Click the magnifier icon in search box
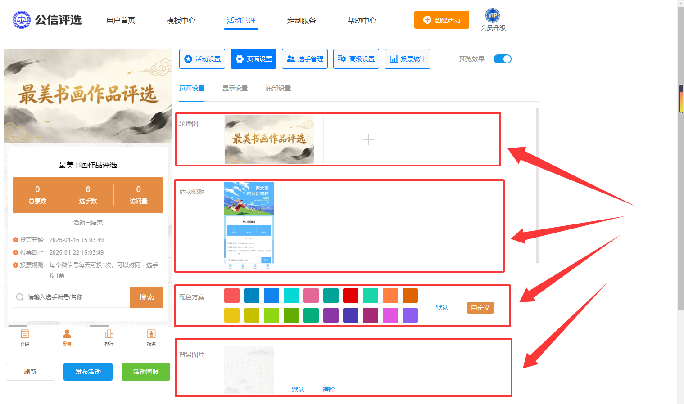 pos(20,297)
